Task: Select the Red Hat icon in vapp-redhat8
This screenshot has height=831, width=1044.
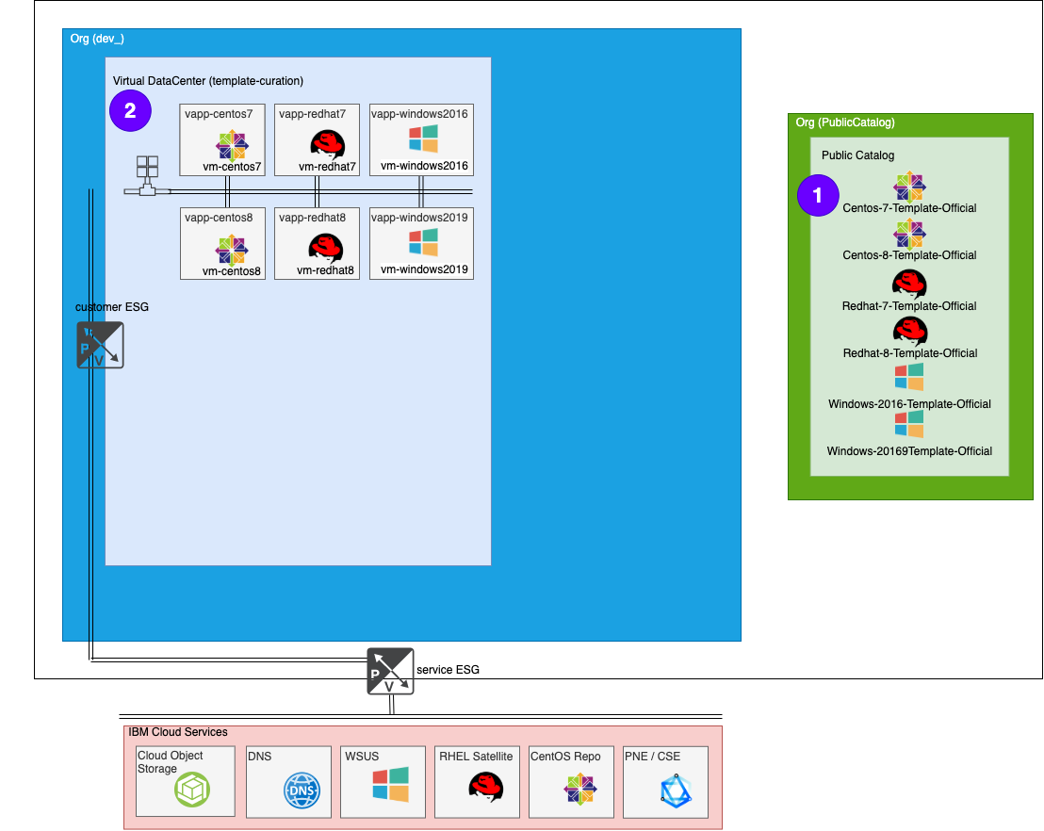Action: coord(326,249)
